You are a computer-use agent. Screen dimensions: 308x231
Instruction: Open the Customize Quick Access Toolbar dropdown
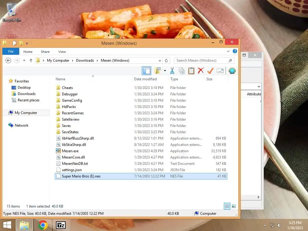[27, 43]
